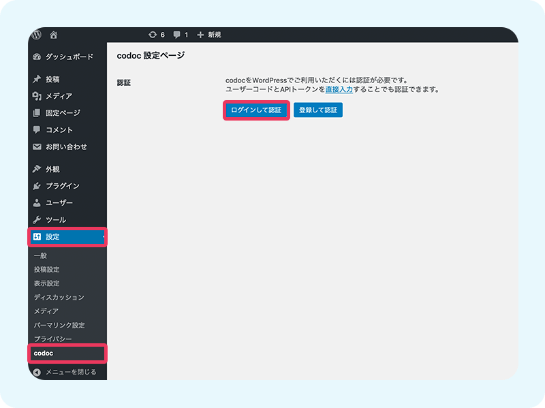
Task: Click the updates icon showing 6
Action: pos(153,35)
